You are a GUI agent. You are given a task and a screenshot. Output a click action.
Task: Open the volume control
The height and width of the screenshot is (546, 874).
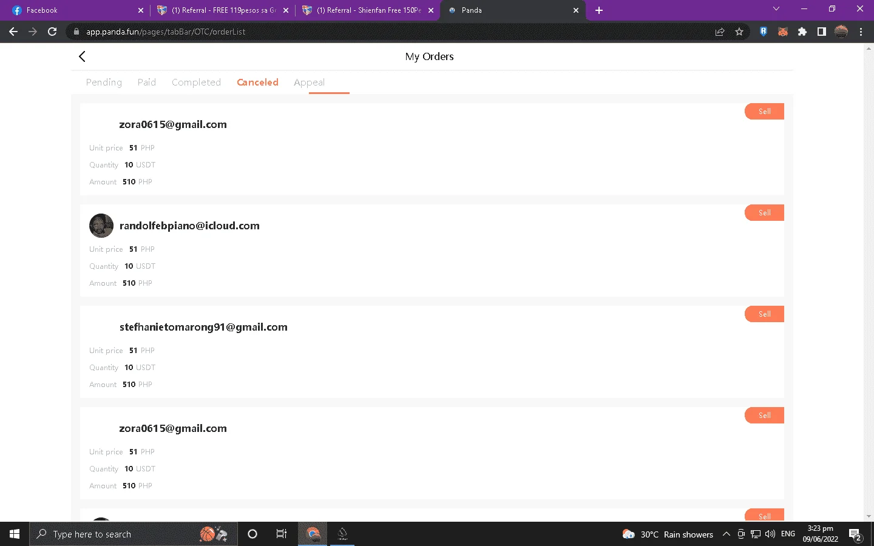click(x=770, y=534)
